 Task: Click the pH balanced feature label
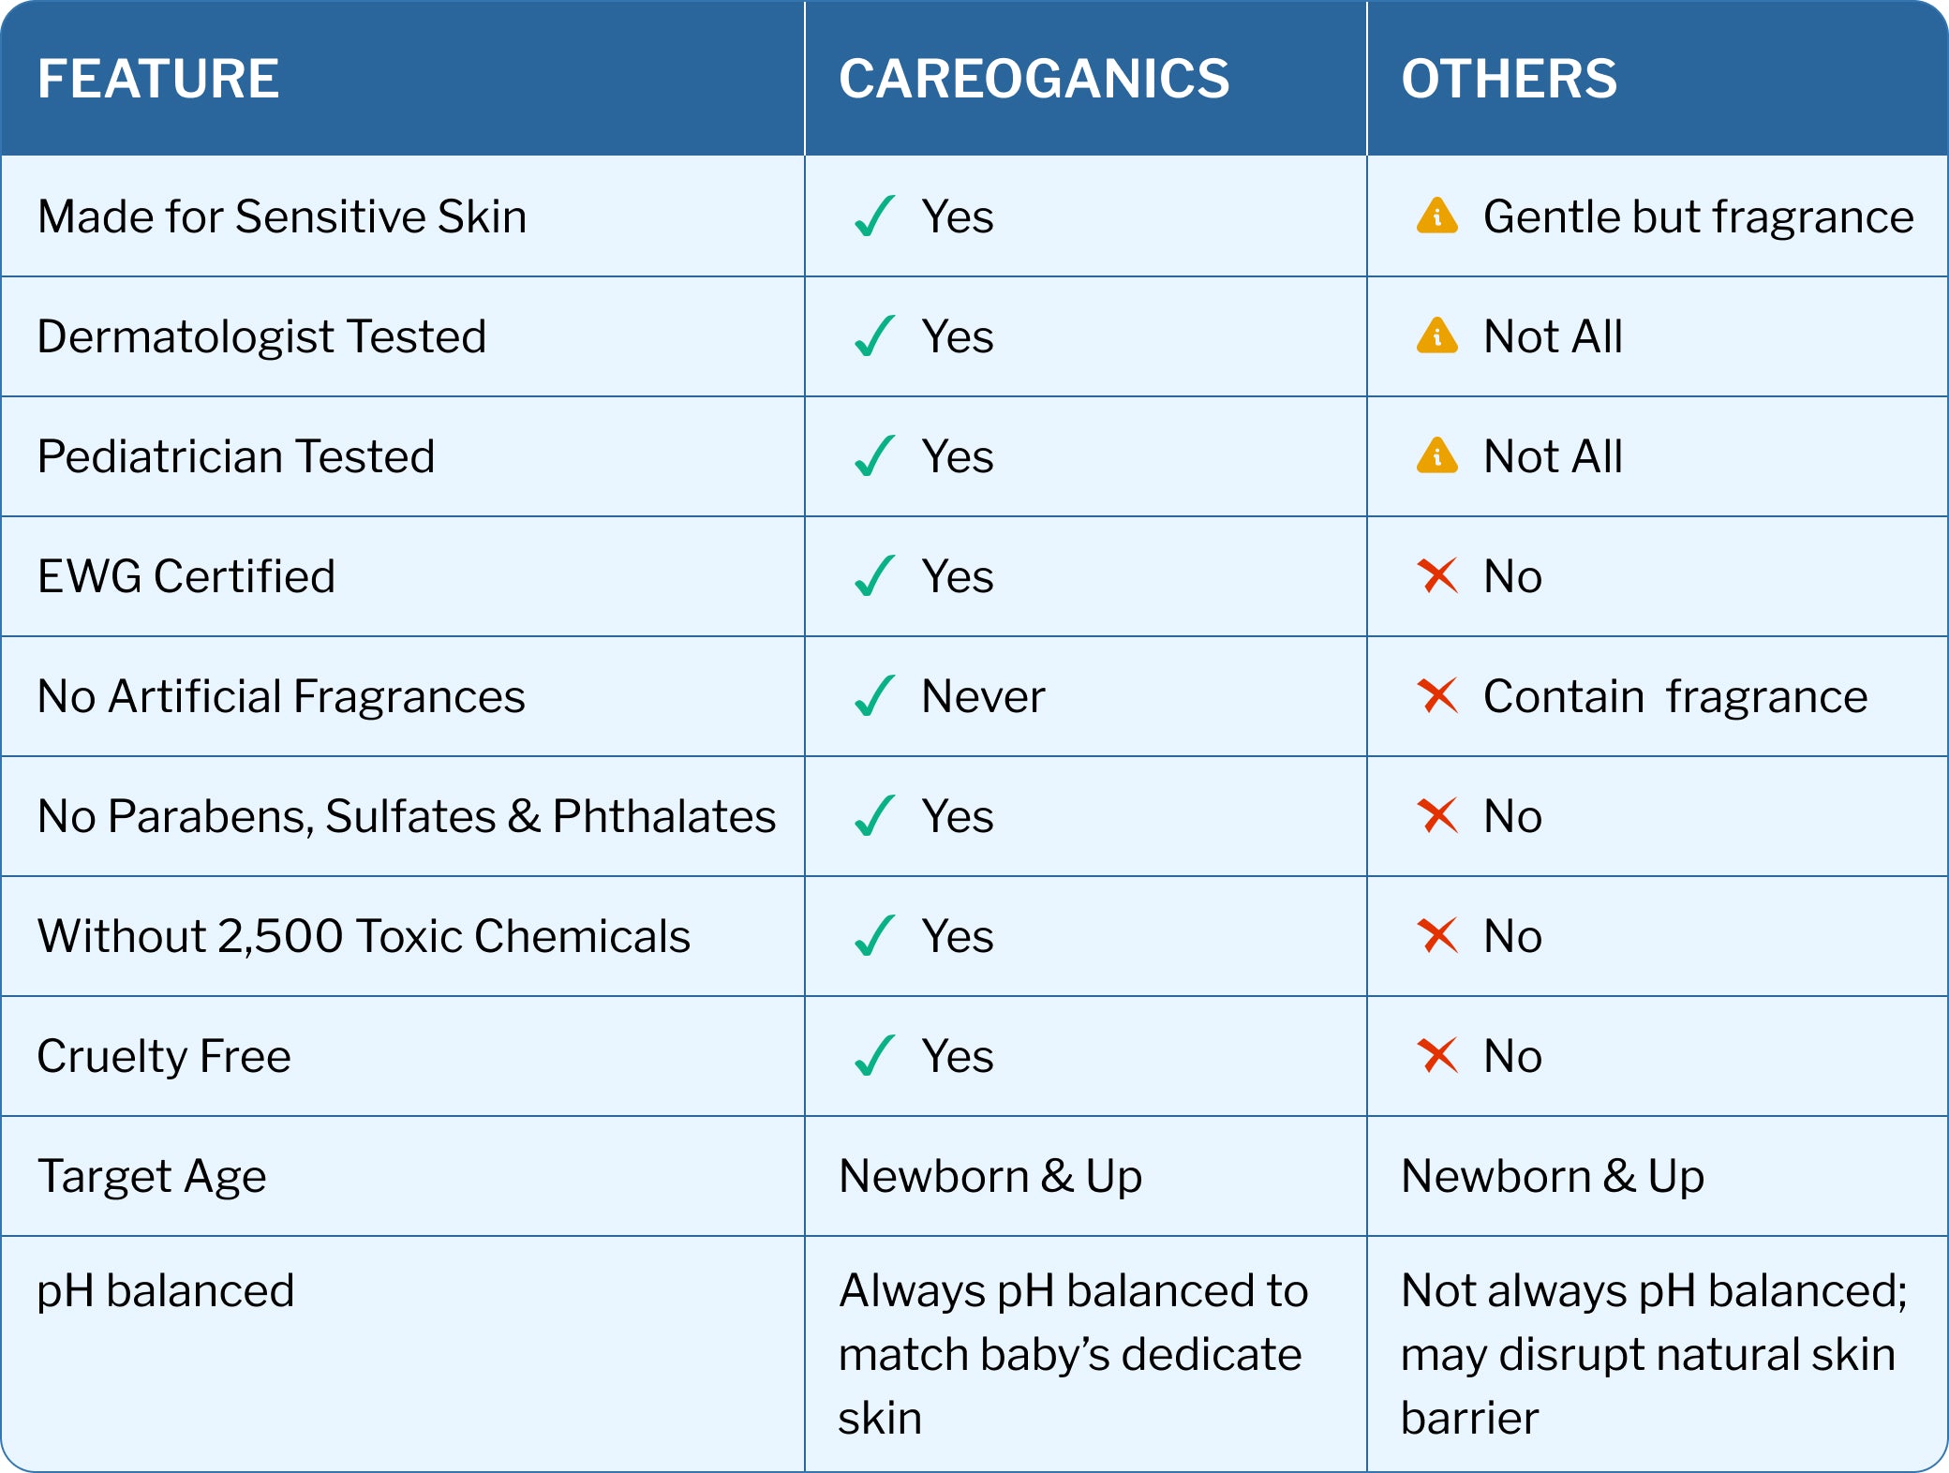166,1290
